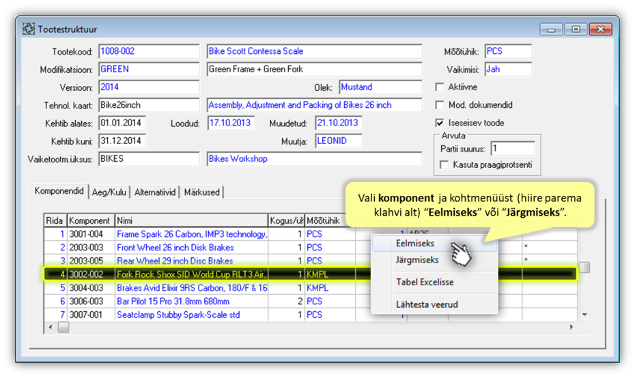Select Lähtesta veerud menu entry
Viewport: 635px width, 378px height.
tap(434, 304)
